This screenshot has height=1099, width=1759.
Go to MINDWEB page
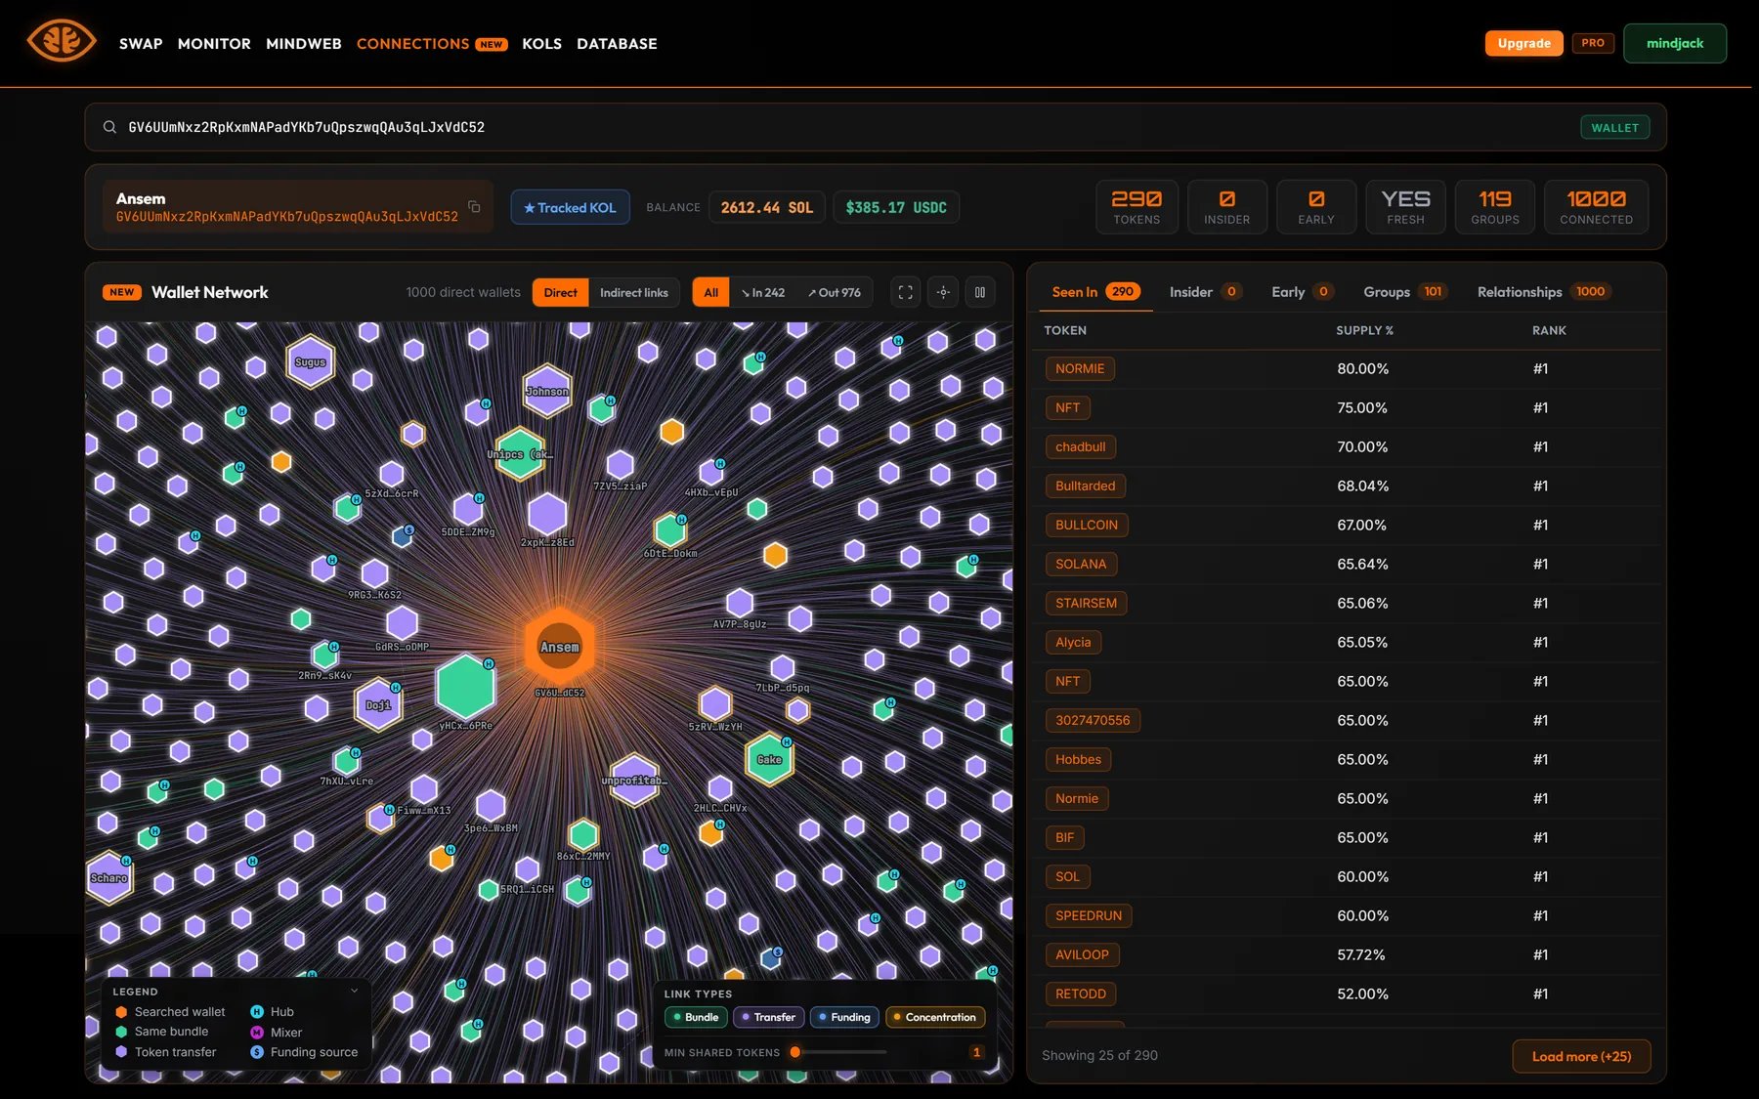[304, 44]
